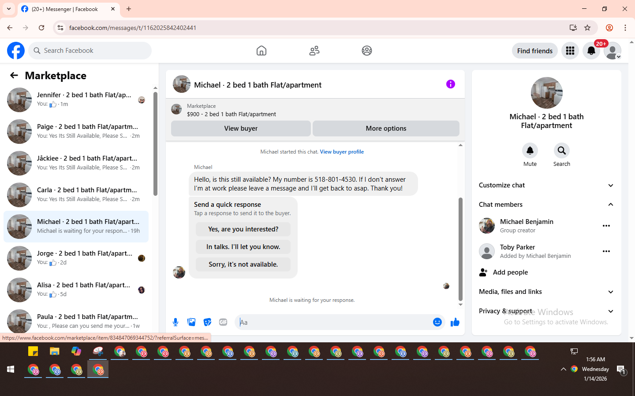Open options for Toby Parker member
Viewport: 635px width, 396px height.
point(606,251)
